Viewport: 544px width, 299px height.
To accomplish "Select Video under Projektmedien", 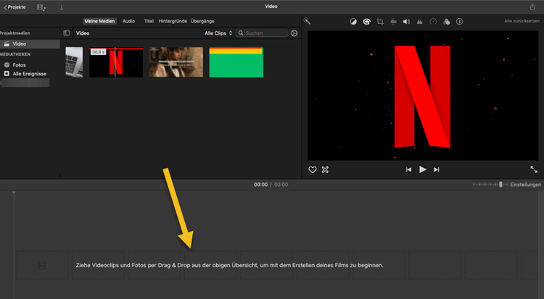I will pyautogui.click(x=30, y=43).
